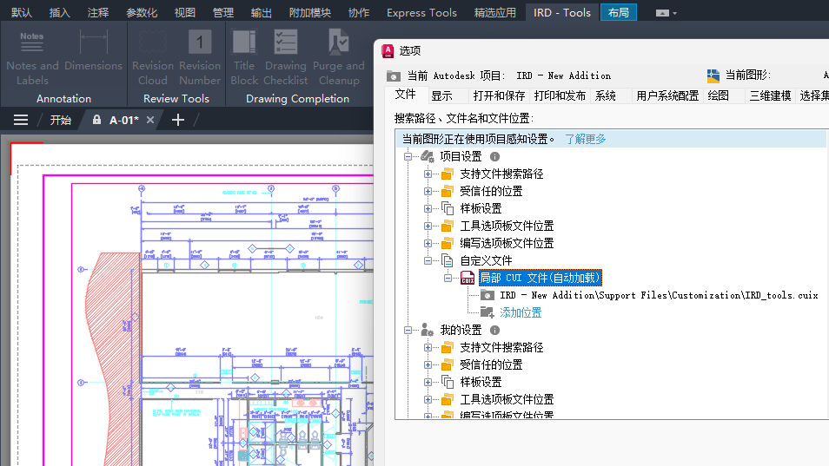
Task: Open the 协作 ribbon tab
Action: 359,13
